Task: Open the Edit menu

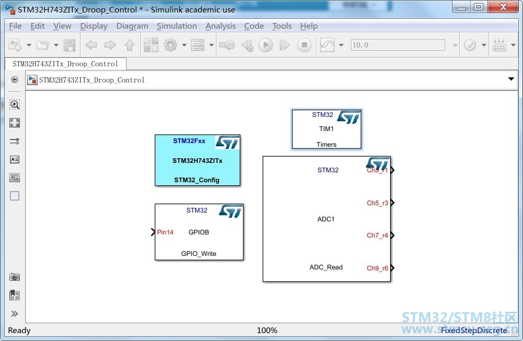Action: (x=37, y=26)
